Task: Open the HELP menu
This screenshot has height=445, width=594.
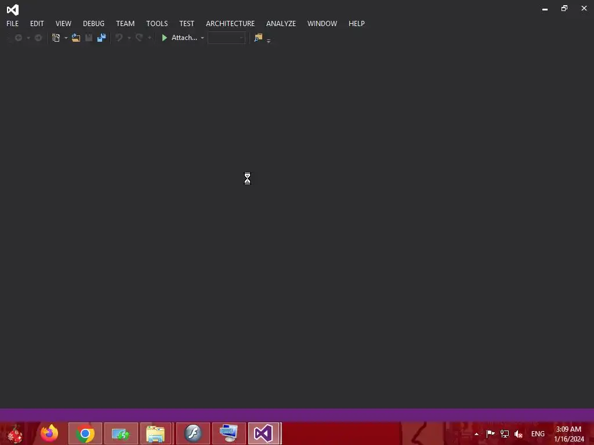Action: point(357,23)
